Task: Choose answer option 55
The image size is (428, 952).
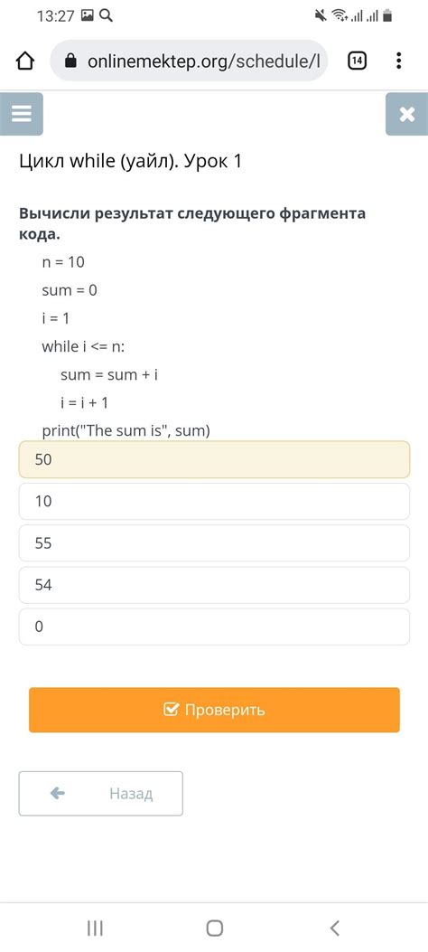Action: [x=214, y=543]
